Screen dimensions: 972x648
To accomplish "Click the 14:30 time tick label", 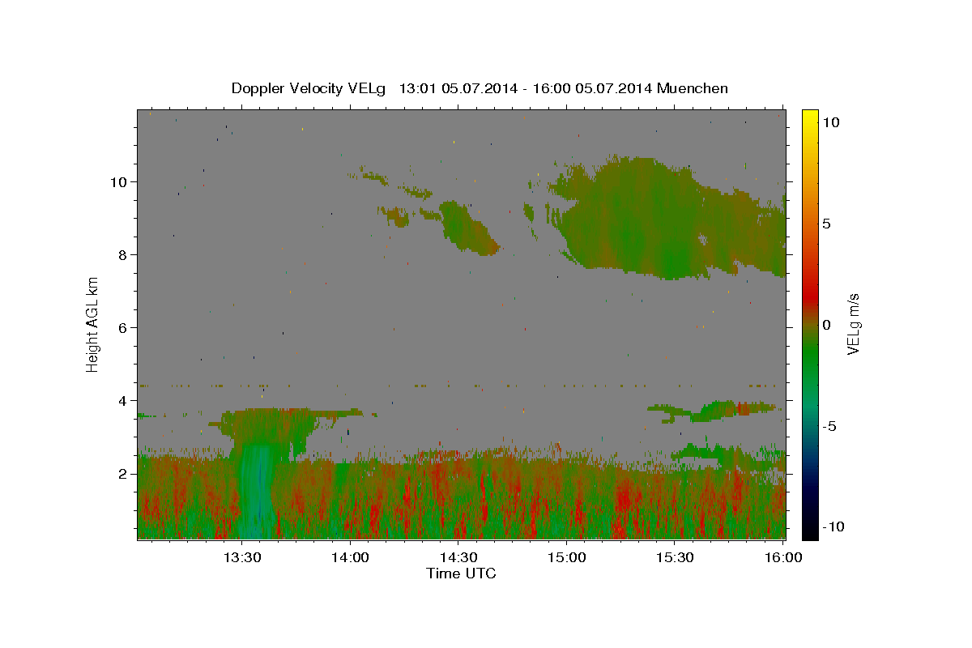I will pyautogui.click(x=458, y=557).
